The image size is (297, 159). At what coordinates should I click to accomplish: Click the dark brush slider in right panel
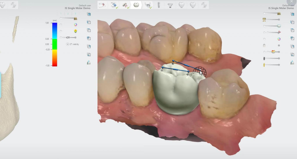click(x=271, y=58)
